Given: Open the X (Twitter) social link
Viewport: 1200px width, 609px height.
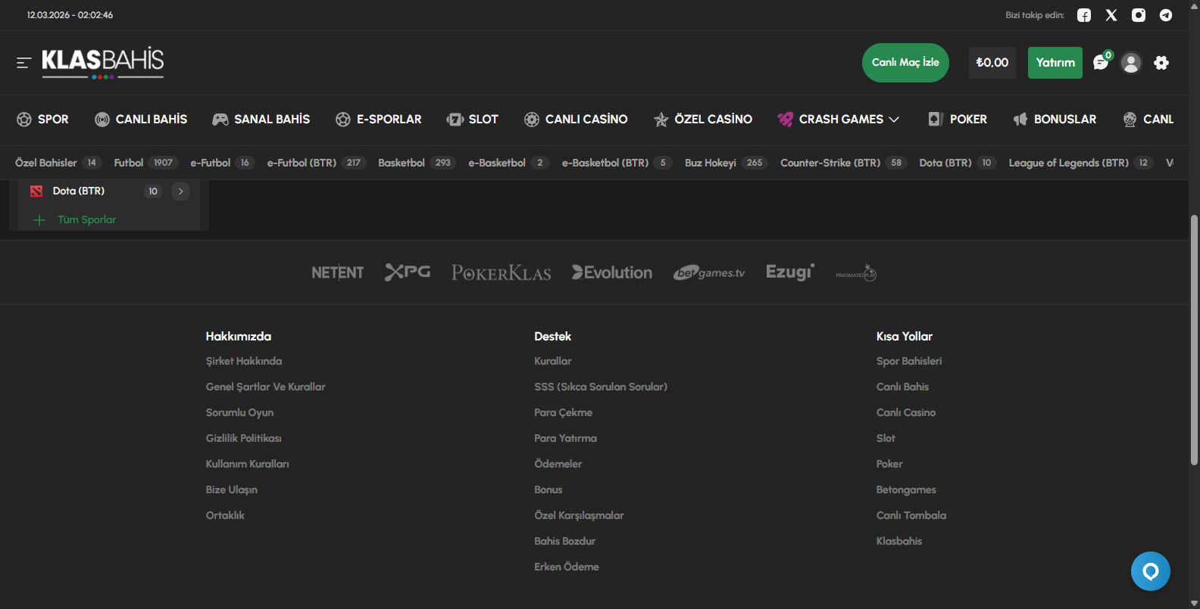Looking at the screenshot, I should (1111, 15).
